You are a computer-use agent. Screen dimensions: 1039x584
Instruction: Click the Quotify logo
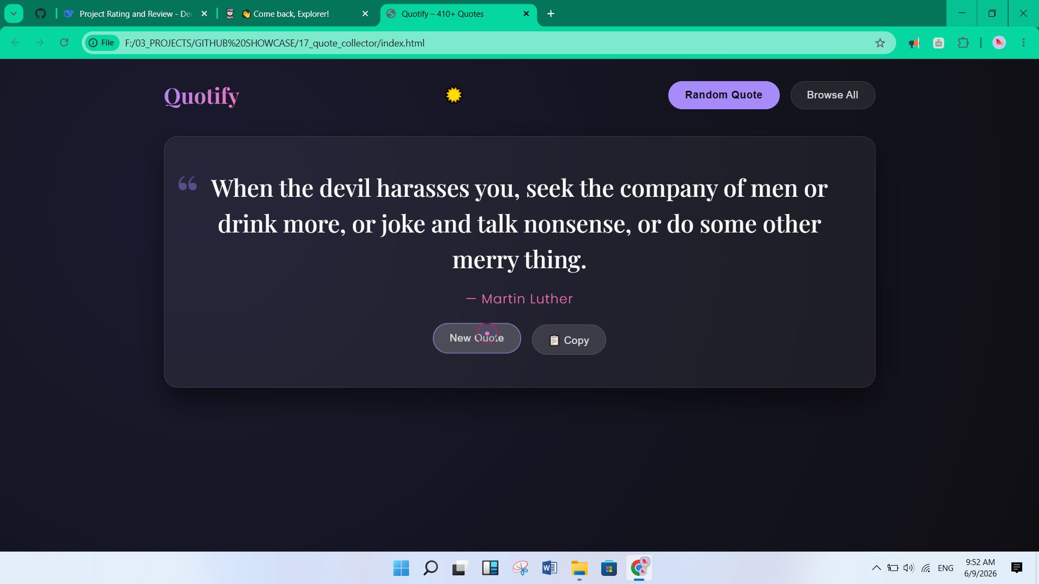(201, 96)
